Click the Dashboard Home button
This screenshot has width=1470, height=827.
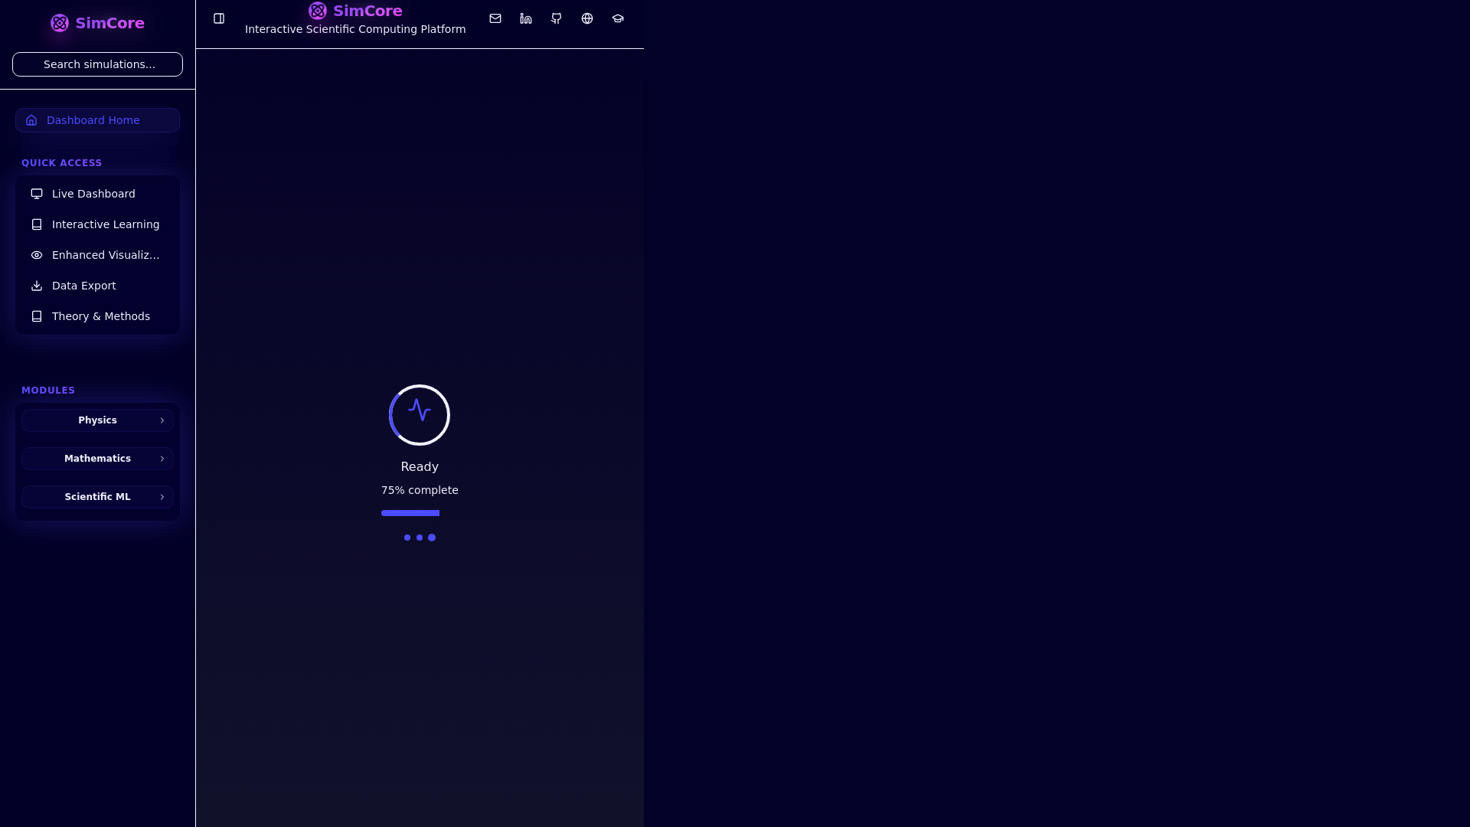point(97,120)
